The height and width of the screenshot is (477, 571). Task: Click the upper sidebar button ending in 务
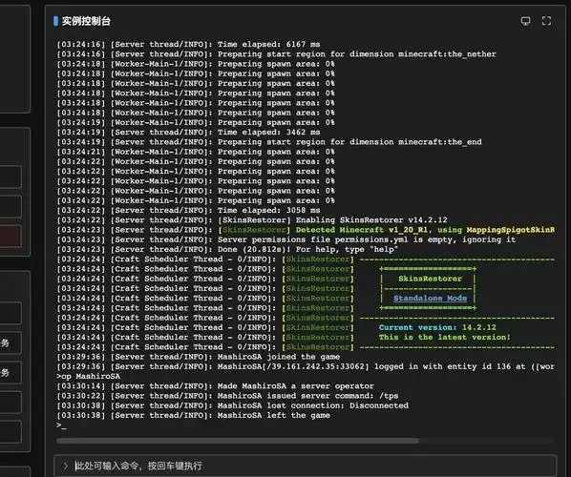point(11,343)
